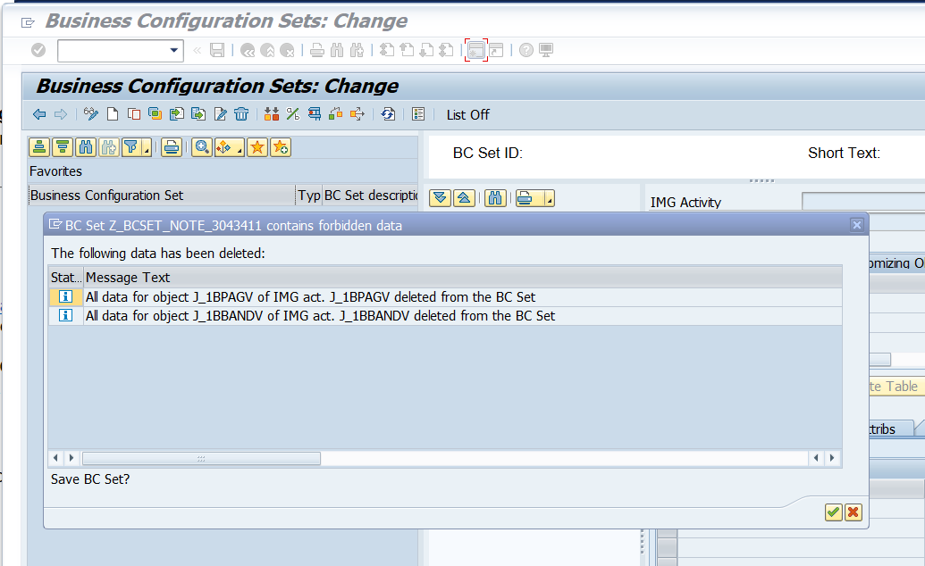Image resolution: width=925 pixels, height=566 pixels.
Task: Cancel saving with the red X button
Action: (x=853, y=512)
